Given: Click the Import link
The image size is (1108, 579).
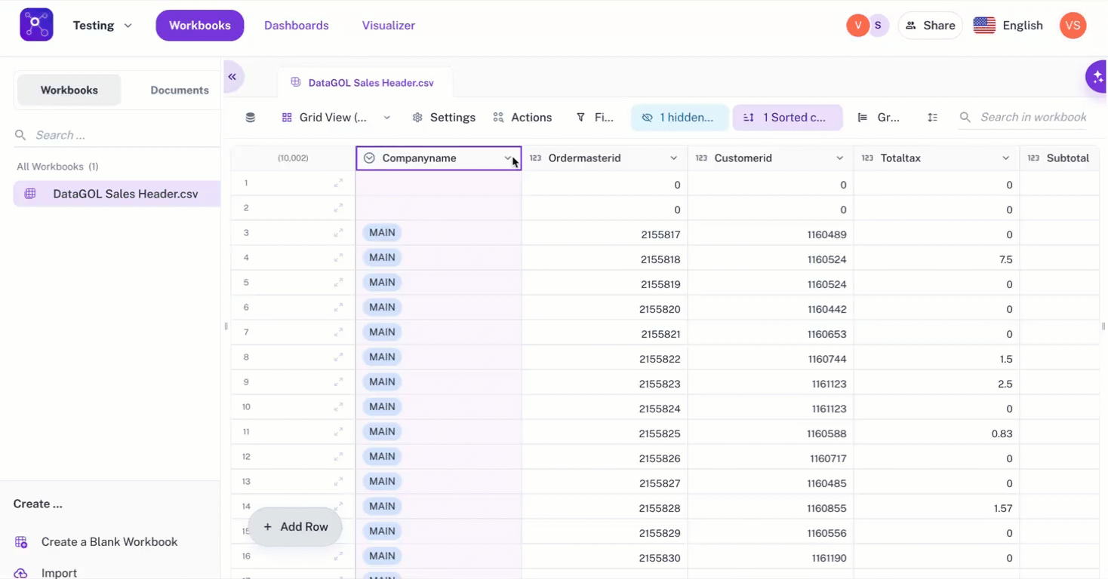Looking at the screenshot, I should pos(59,573).
